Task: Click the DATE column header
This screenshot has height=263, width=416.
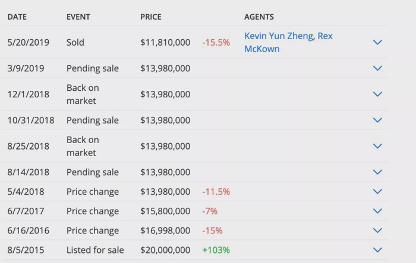Action: tap(17, 17)
